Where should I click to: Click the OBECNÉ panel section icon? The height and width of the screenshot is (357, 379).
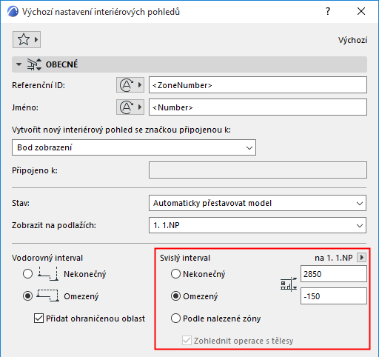[34, 64]
